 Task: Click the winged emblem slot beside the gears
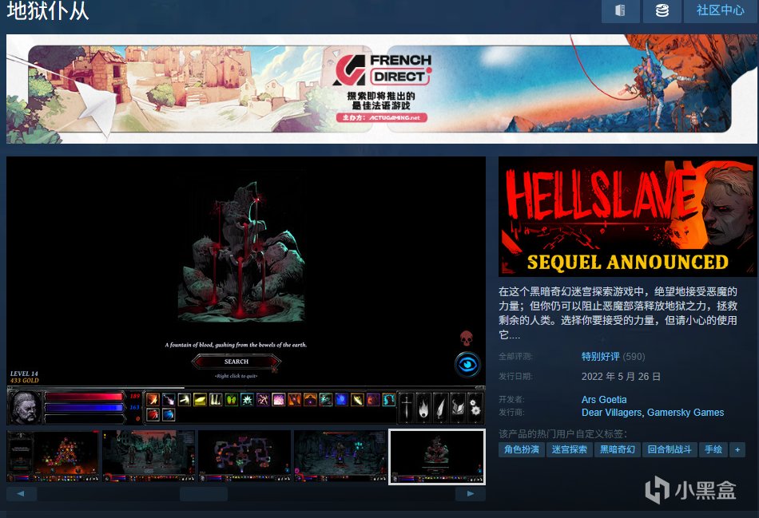(458, 407)
